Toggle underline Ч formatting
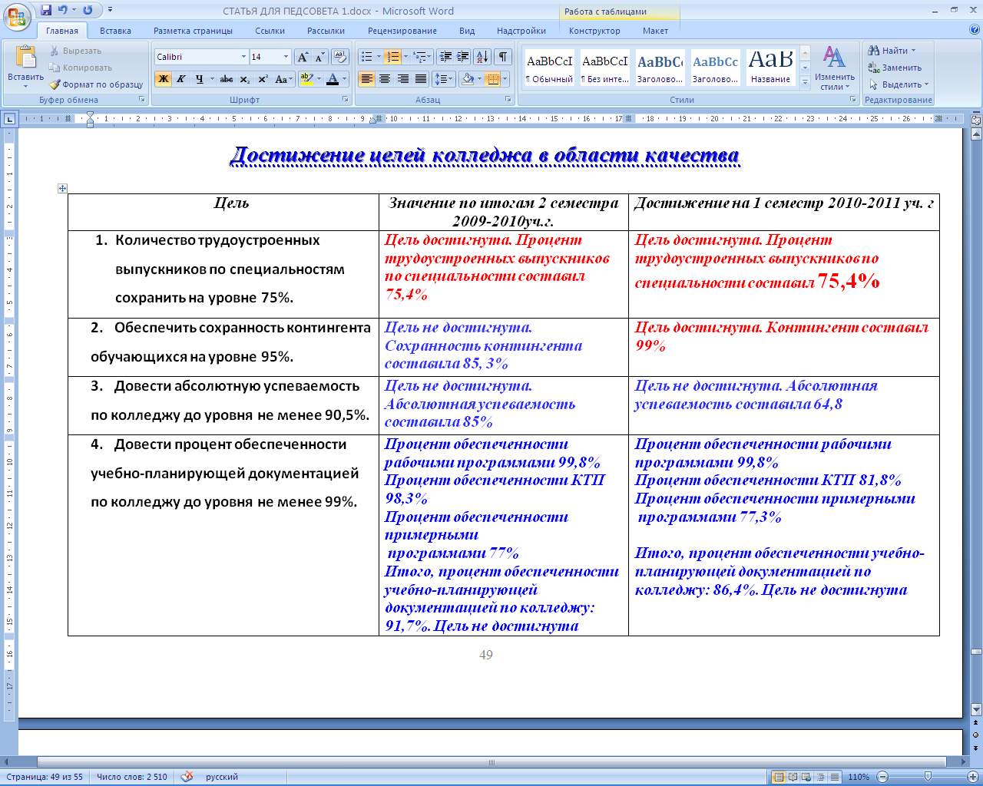Screen dimensions: 983x786 pos(200,79)
